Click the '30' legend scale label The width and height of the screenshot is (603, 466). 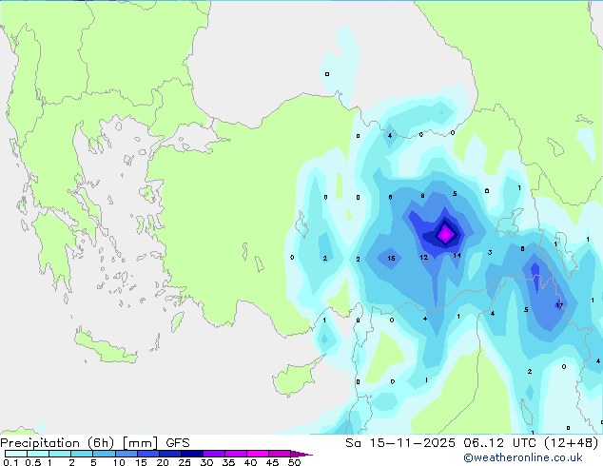click(206, 462)
